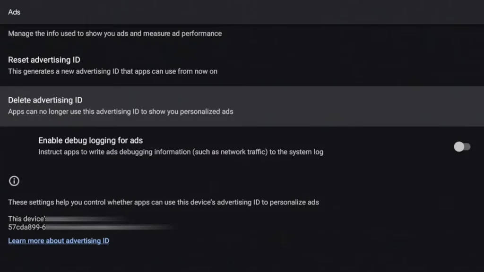
Task: Click the settings explanation about personalizing ads
Action: tap(164, 202)
